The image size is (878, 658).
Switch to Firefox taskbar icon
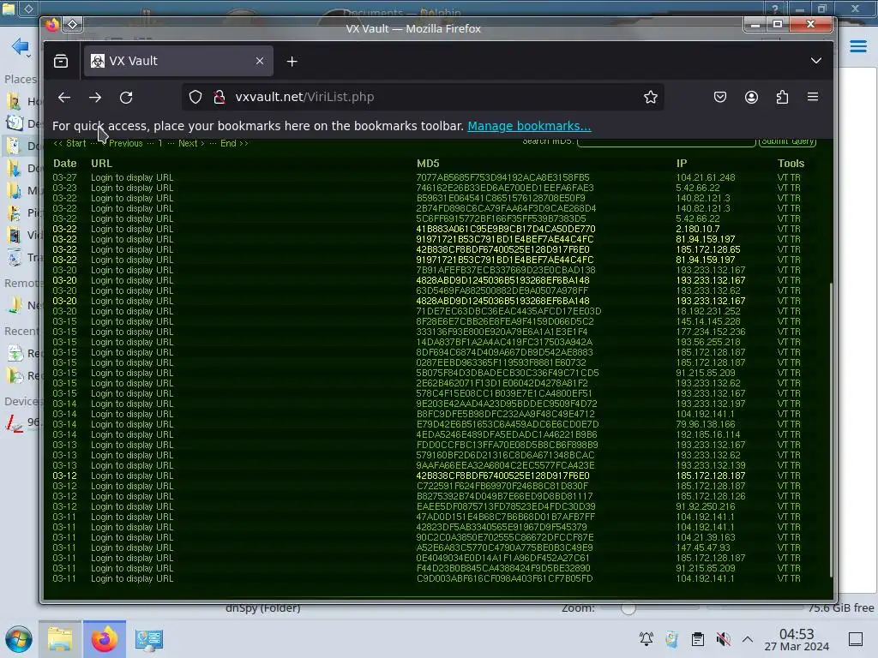pos(105,639)
